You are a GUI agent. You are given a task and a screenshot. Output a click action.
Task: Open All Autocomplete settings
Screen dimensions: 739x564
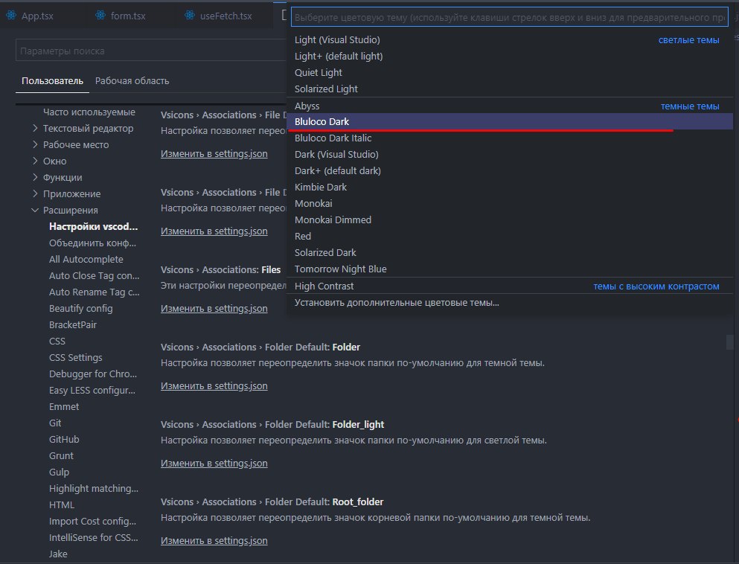click(x=86, y=259)
